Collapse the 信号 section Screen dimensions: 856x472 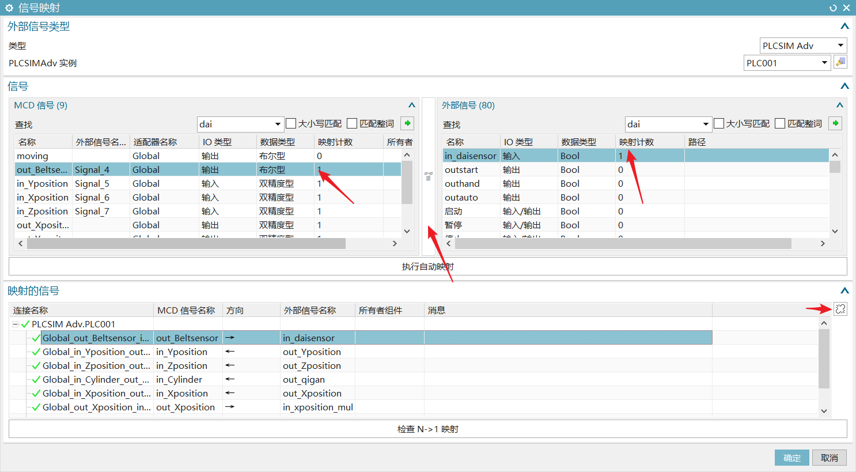coord(844,86)
